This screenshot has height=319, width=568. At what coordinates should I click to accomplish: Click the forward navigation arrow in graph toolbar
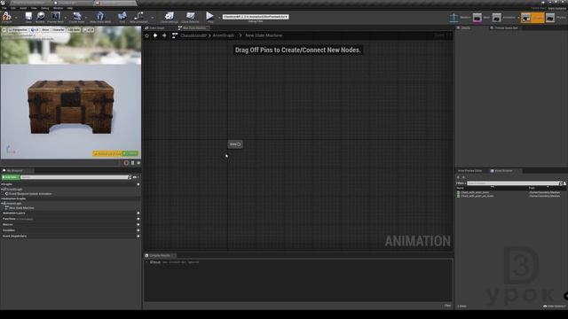click(x=164, y=35)
